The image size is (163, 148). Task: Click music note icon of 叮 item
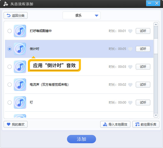(20, 102)
